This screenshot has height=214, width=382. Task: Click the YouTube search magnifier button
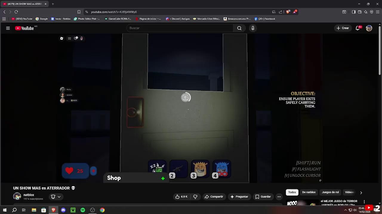point(239,28)
